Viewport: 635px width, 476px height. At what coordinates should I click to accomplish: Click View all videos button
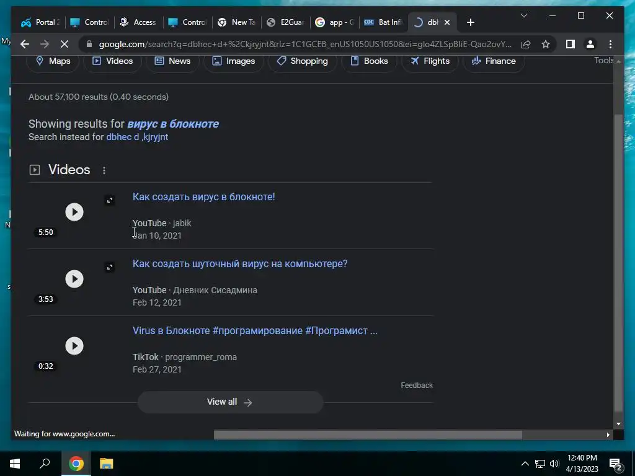click(x=230, y=402)
